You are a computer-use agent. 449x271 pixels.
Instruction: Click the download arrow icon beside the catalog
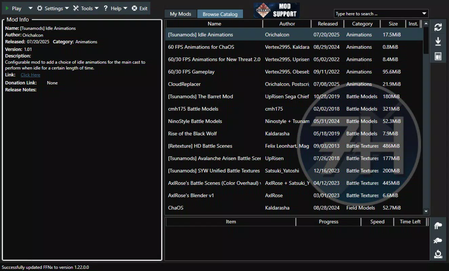point(438,42)
